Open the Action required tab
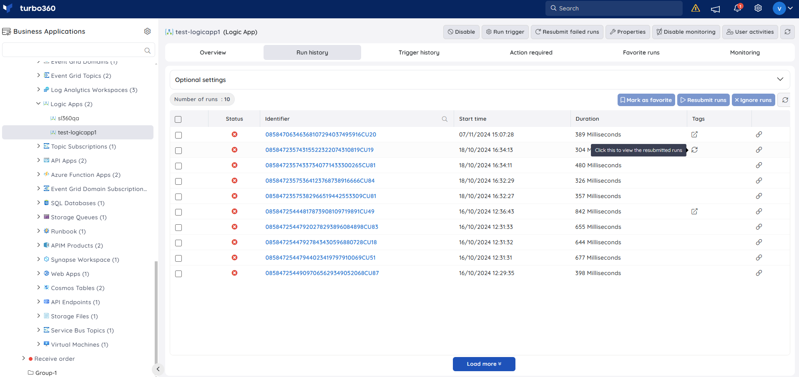This screenshot has height=377, width=799. pos(531,52)
